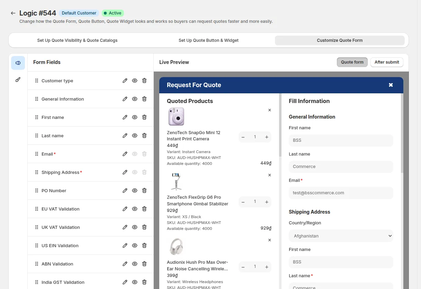Remove ZenoTech SnapGo Mini 12 from quote

[270, 110]
